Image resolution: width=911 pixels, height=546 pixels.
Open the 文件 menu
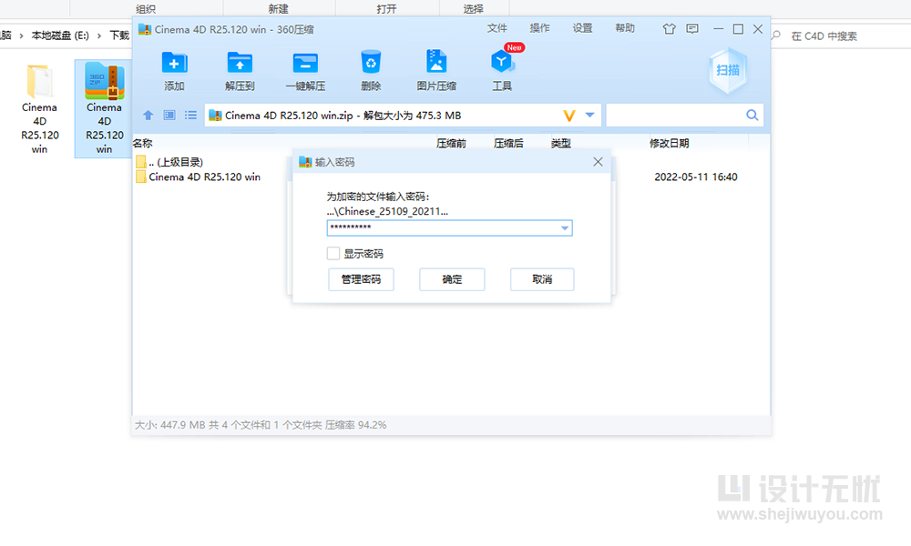[496, 28]
